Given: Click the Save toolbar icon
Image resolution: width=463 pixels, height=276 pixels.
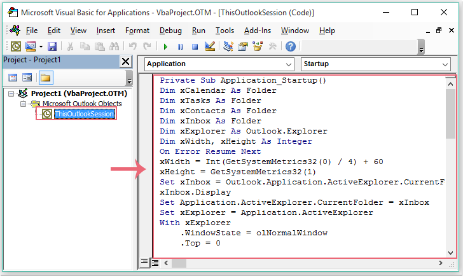Looking at the screenshot, I should [52, 46].
